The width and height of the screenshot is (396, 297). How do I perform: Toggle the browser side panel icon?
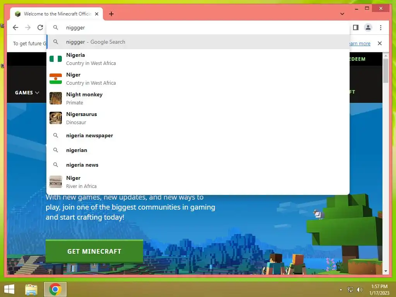[x=356, y=27]
